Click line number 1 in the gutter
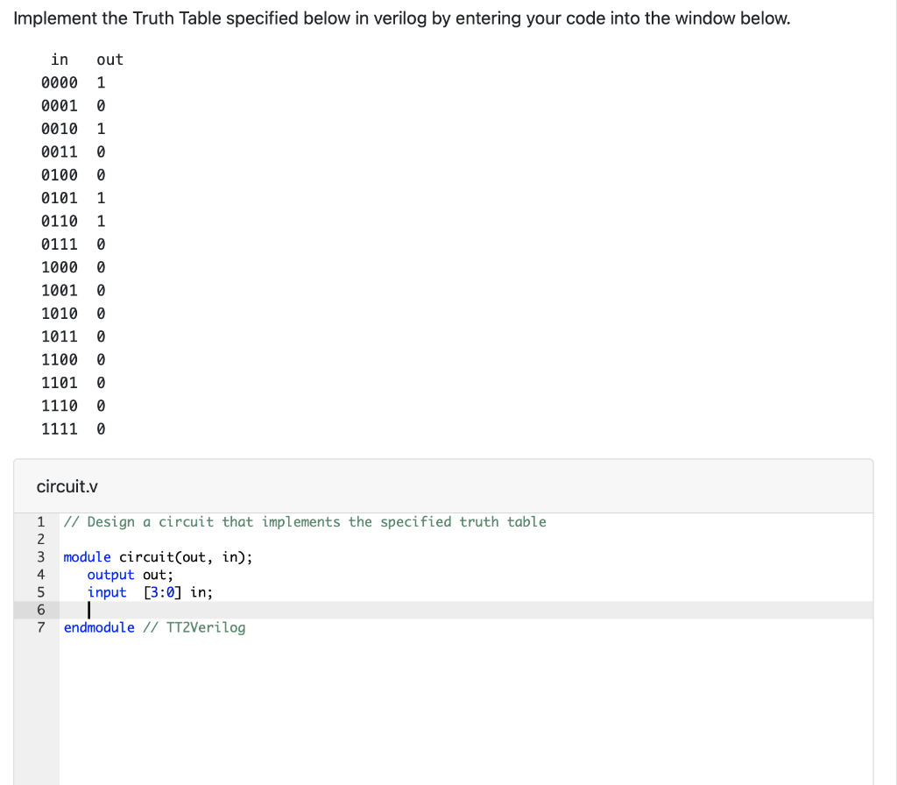The height and width of the screenshot is (785, 897). point(40,521)
